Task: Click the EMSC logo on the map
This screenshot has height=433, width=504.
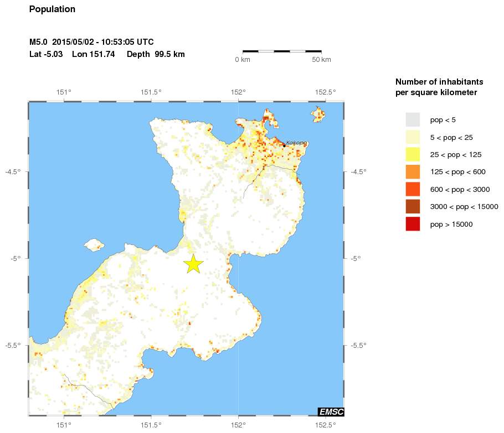Action: click(331, 411)
